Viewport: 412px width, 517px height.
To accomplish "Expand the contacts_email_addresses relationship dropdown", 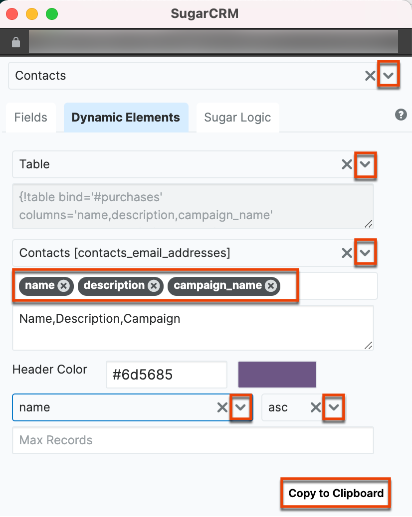I will coord(366,253).
